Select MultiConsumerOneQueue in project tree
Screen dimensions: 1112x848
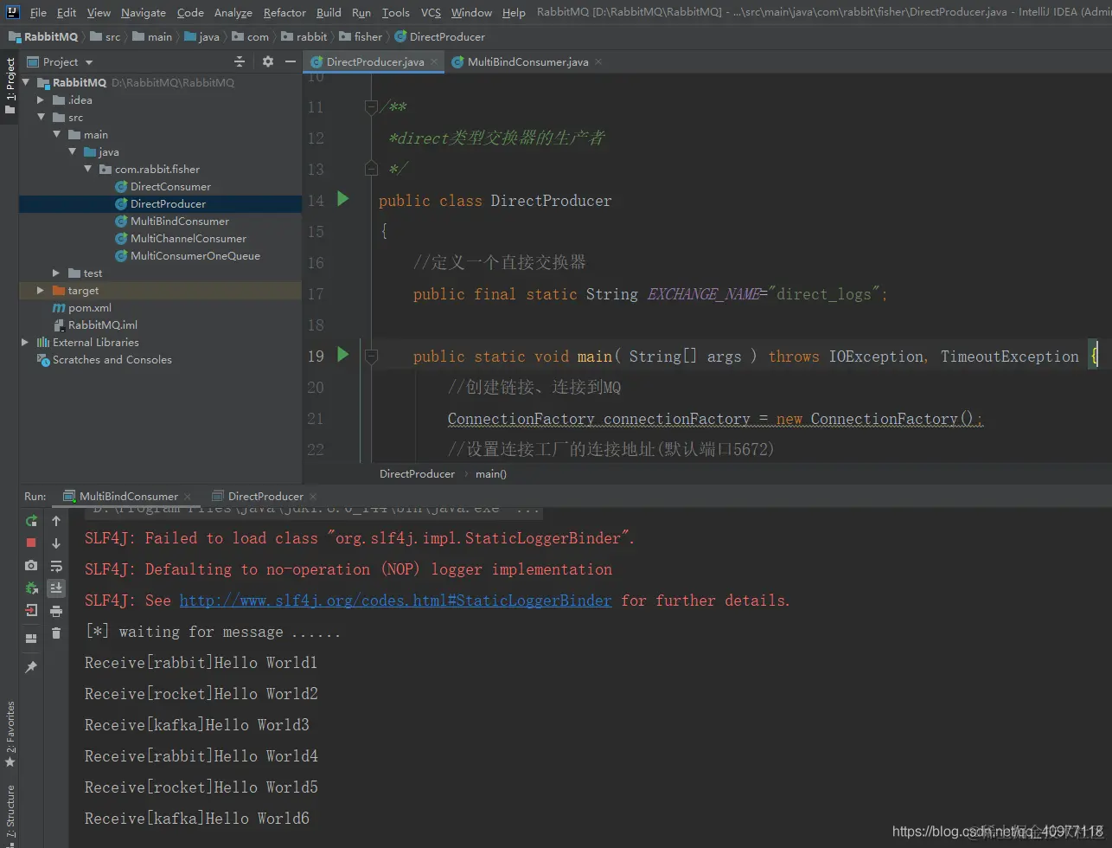click(x=195, y=255)
